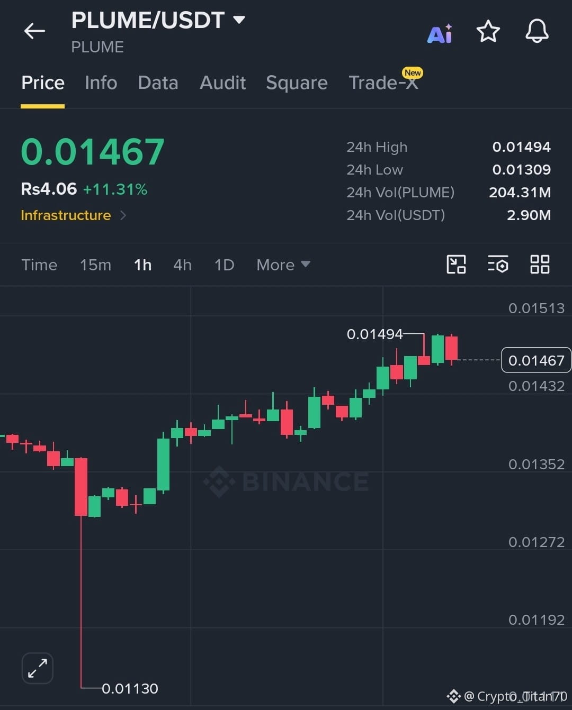Image resolution: width=572 pixels, height=710 pixels.
Task: Expand the More timeframes dropdown
Action: [x=283, y=265]
